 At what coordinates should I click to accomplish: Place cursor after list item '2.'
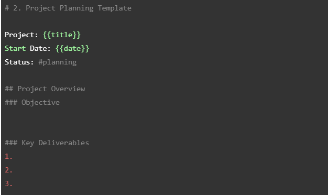pos(14,170)
